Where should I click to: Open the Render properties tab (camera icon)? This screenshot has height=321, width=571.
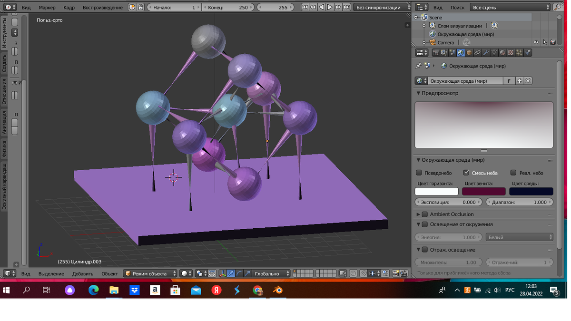click(x=436, y=53)
